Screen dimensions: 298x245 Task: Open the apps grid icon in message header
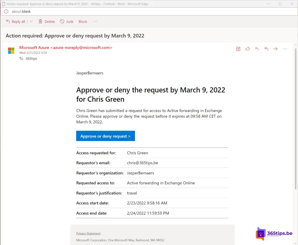pyautogui.click(x=238, y=49)
